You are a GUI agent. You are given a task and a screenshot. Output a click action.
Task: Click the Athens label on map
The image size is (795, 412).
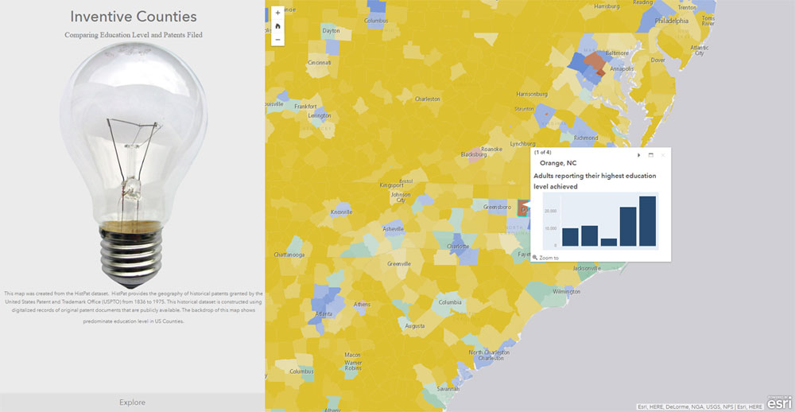point(362,305)
